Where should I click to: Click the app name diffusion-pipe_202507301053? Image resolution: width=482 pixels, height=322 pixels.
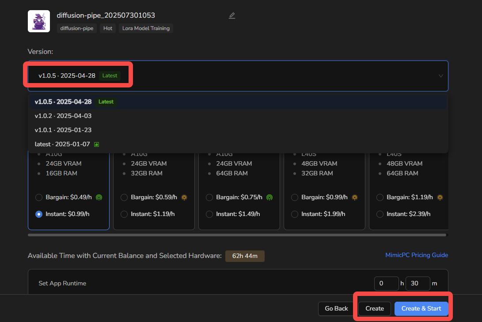(x=106, y=15)
